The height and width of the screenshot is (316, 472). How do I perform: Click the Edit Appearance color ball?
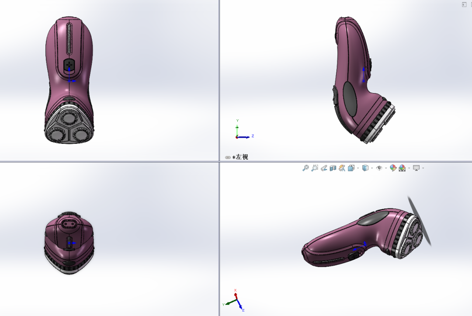pyautogui.click(x=393, y=168)
